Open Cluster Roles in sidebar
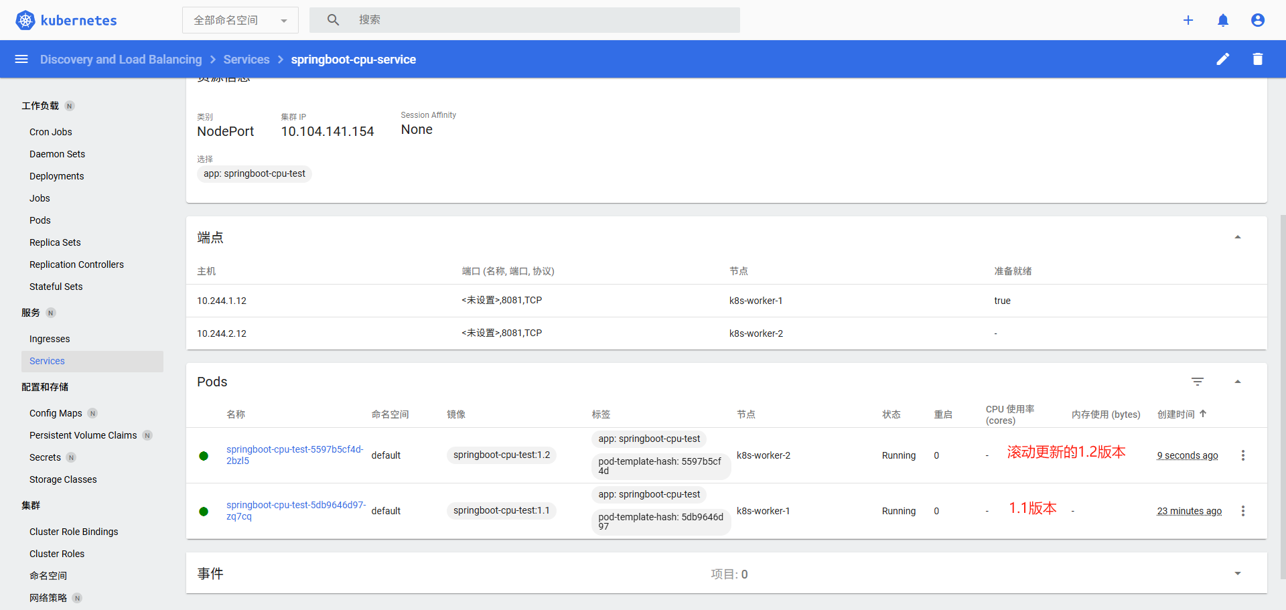This screenshot has width=1286, height=610. point(57,554)
